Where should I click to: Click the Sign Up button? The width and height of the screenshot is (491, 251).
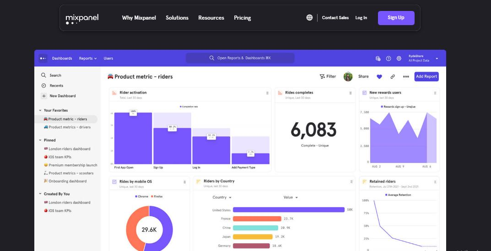pos(396,18)
